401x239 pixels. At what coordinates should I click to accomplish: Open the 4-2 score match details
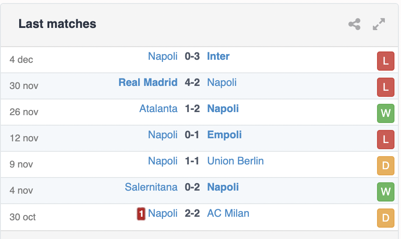click(x=192, y=82)
